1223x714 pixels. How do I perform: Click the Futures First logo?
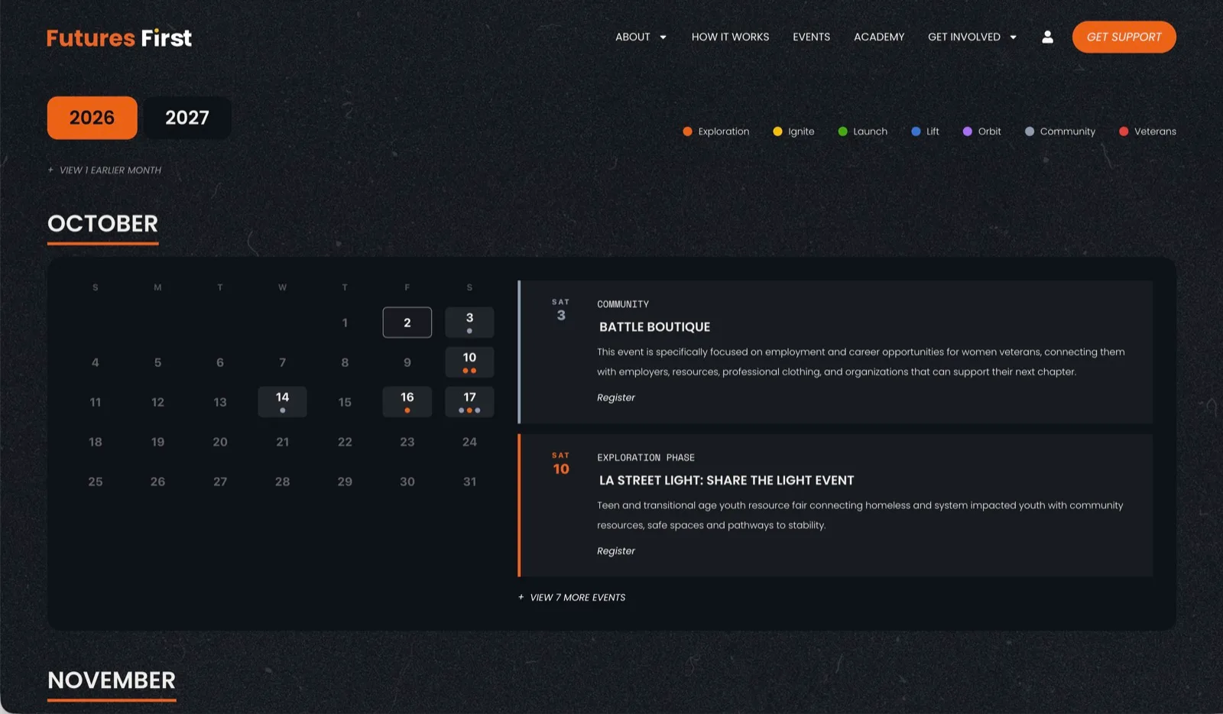[x=119, y=37]
